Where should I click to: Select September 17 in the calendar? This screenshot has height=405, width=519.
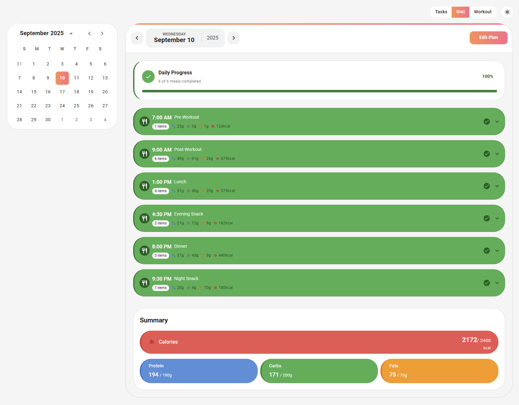click(x=62, y=92)
